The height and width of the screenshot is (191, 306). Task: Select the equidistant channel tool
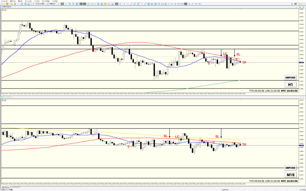pyautogui.click(x=135, y=4)
